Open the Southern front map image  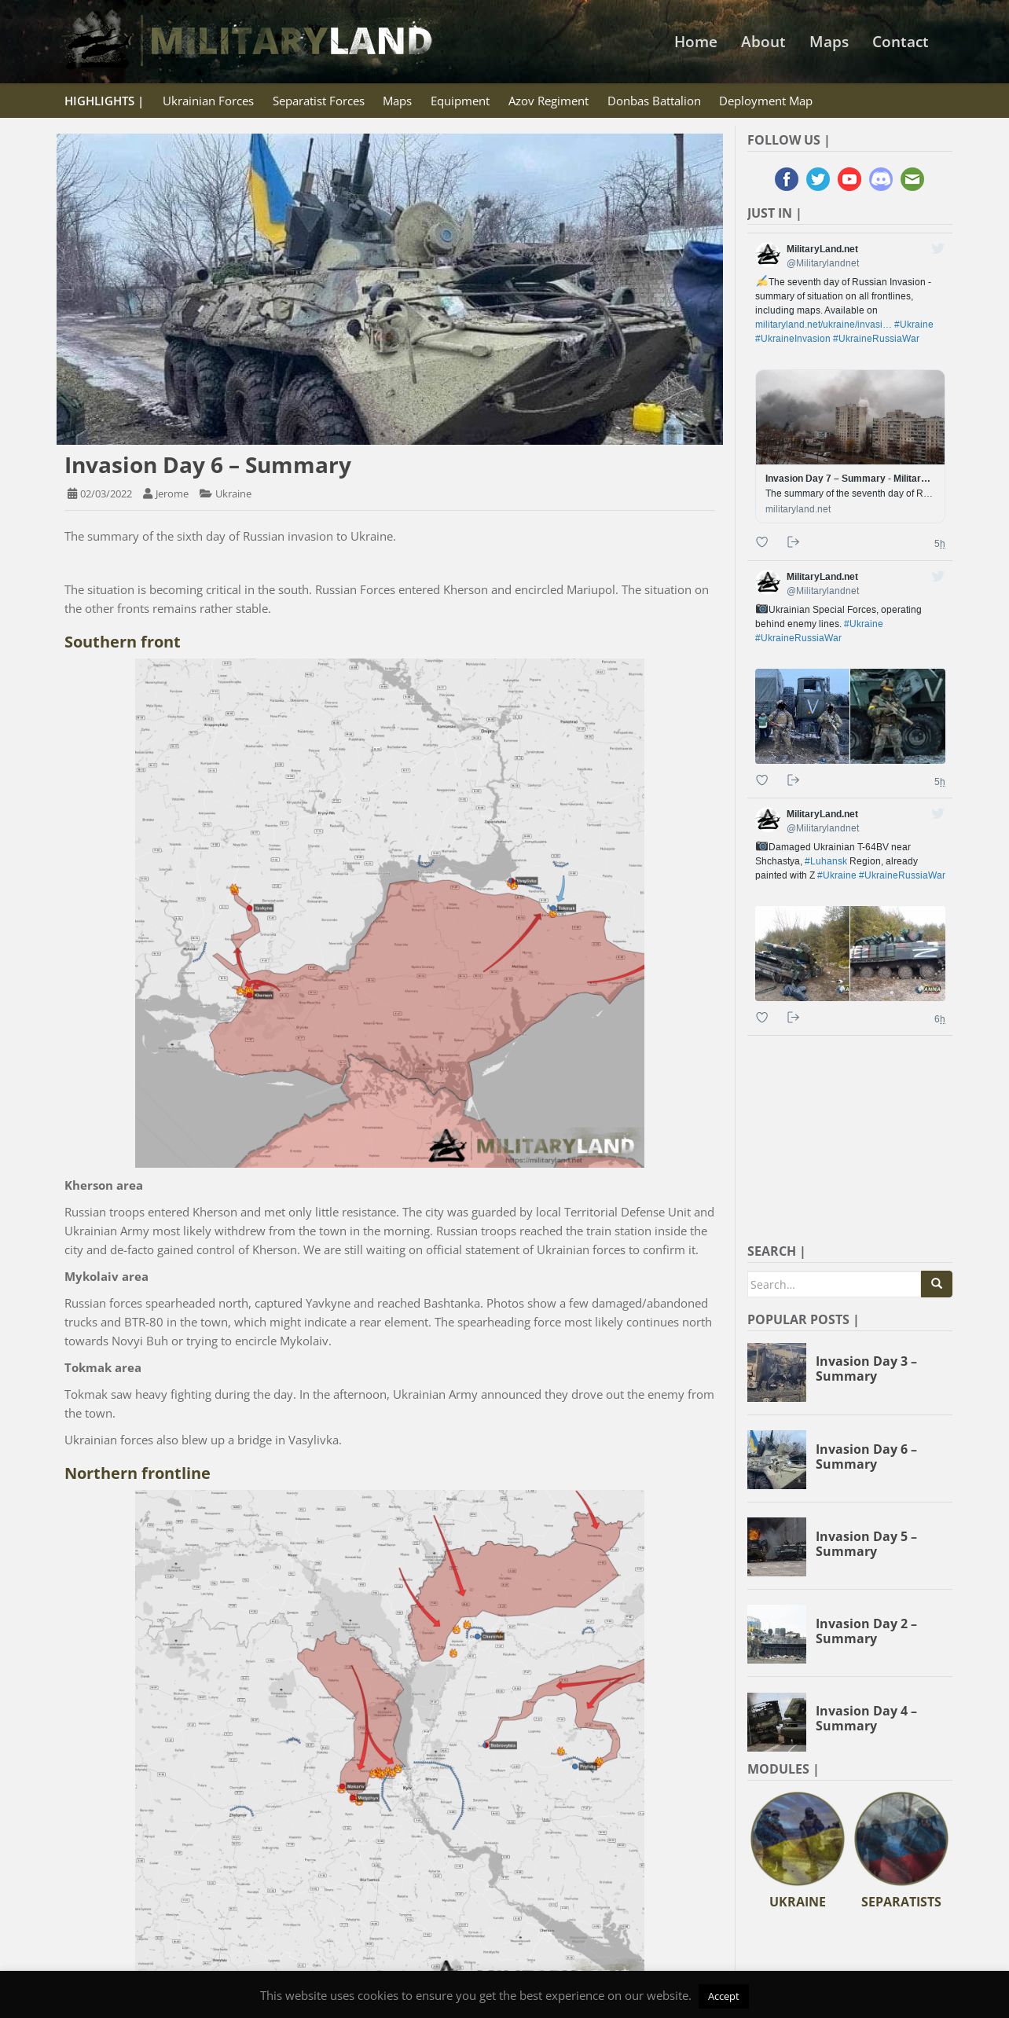(x=390, y=913)
